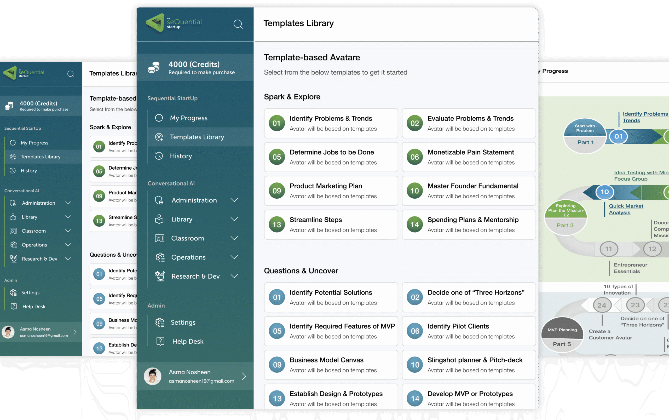Expand the Administration section chevron

point(234,200)
